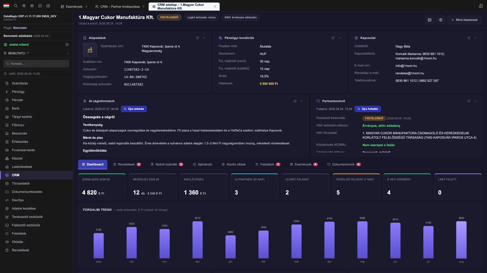Open Bank in the sidebar
This screenshot has width=487, height=273.
[x=37, y=108]
